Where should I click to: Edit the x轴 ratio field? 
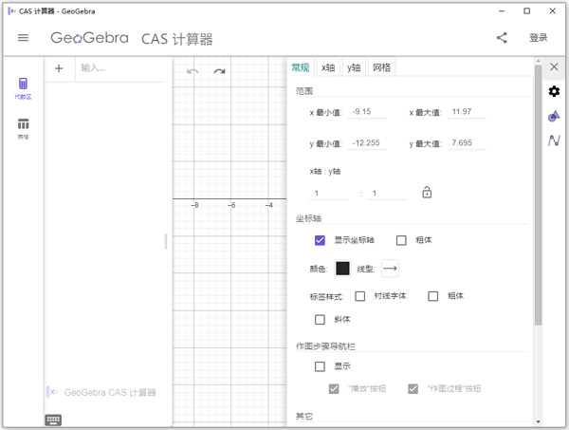click(x=329, y=194)
